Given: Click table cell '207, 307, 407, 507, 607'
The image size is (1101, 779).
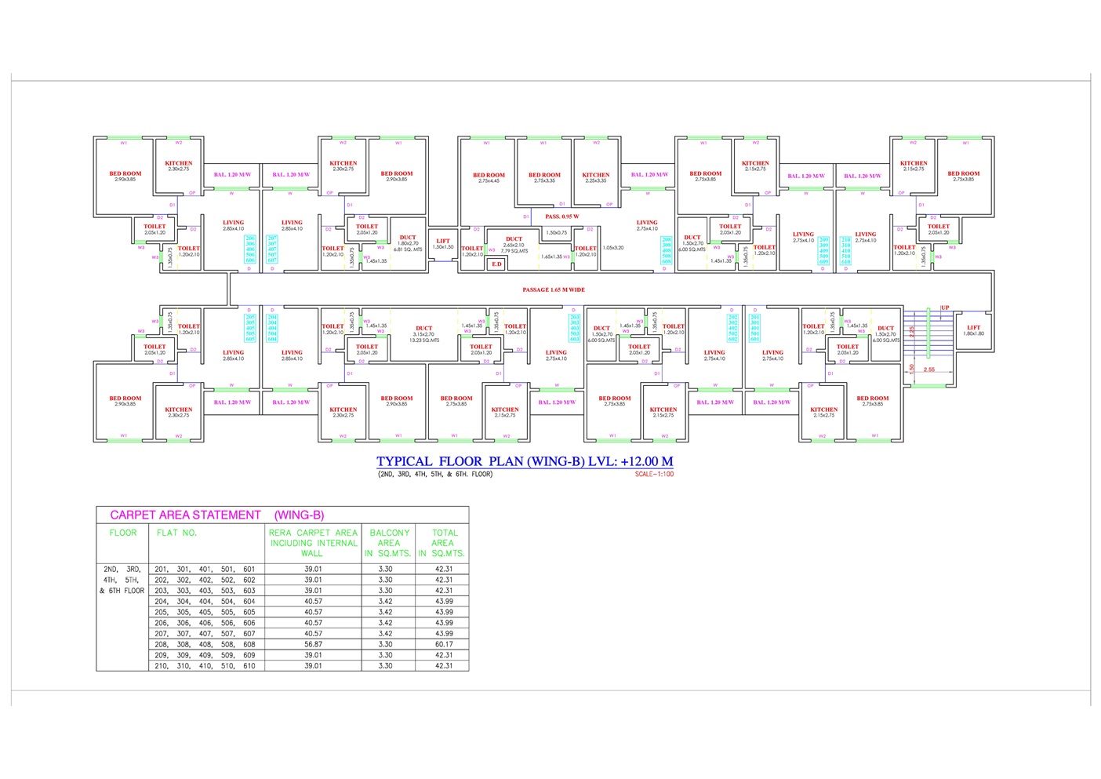Looking at the screenshot, I should pos(205,634).
